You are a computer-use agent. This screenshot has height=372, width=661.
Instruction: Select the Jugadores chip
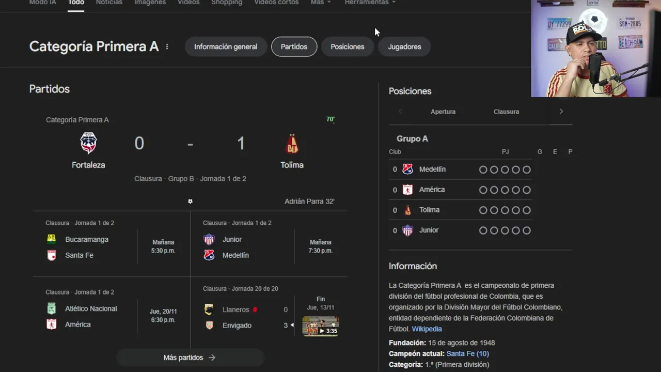pos(404,47)
